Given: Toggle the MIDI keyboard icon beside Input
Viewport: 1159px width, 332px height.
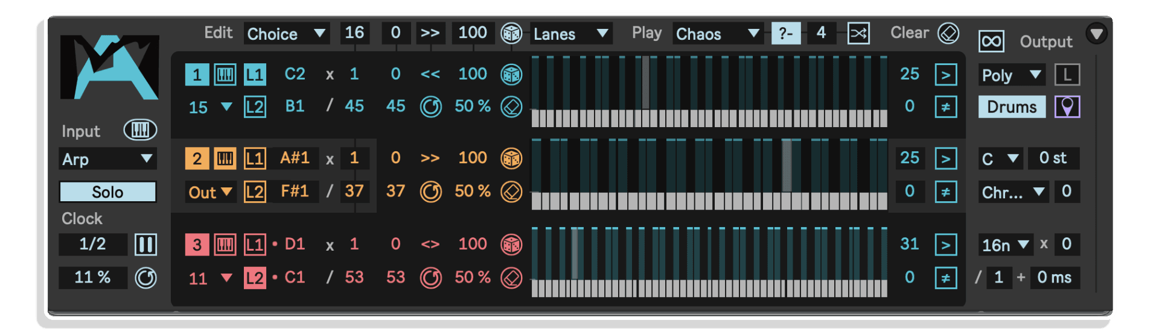Looking at the screenshot, I should pos(140,130).
